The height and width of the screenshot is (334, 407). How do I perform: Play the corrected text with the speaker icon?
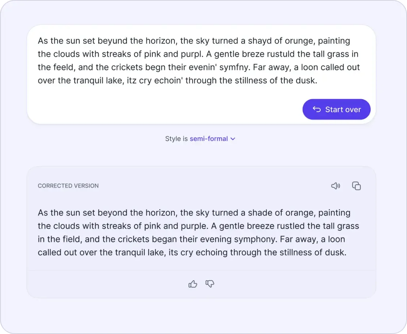pos(335,186)
